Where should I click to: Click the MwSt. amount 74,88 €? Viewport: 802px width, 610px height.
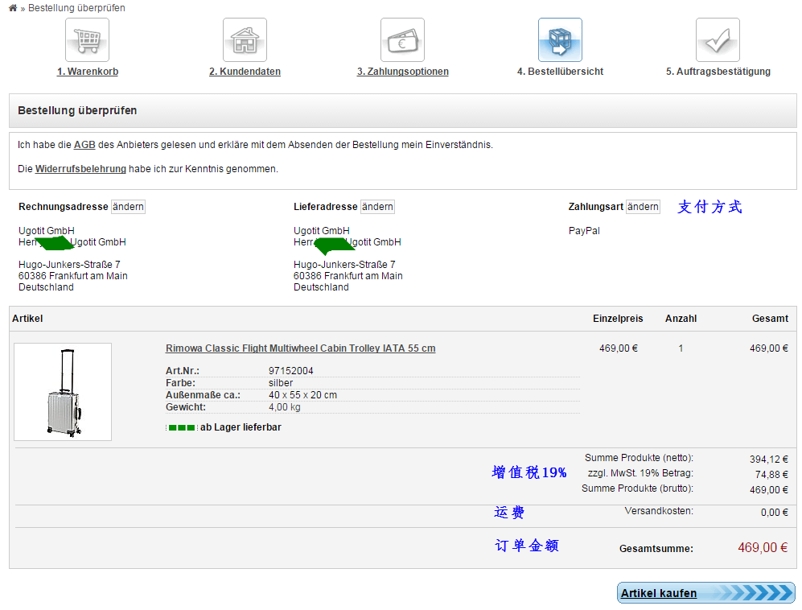click(x=771, y=475)
